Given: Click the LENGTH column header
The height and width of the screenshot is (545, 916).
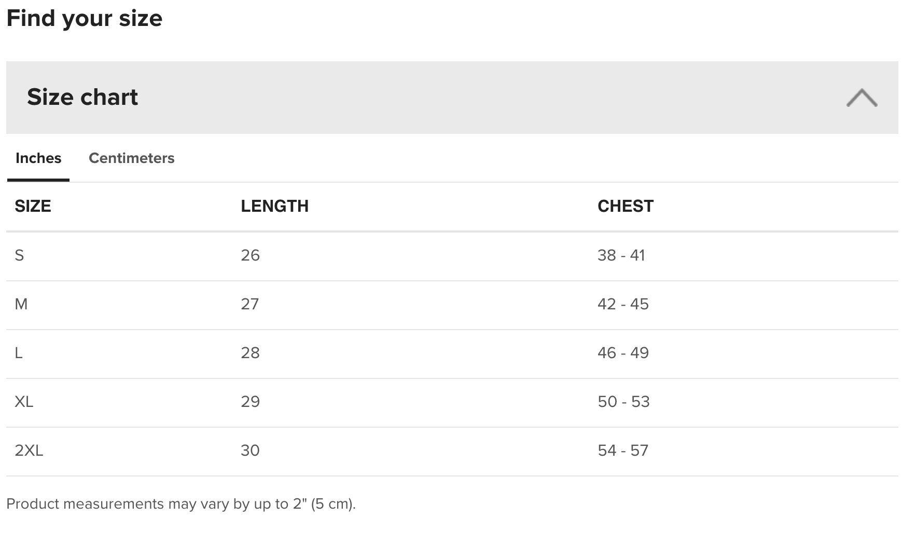Looking at the screenshot, I should pos(274,206).
